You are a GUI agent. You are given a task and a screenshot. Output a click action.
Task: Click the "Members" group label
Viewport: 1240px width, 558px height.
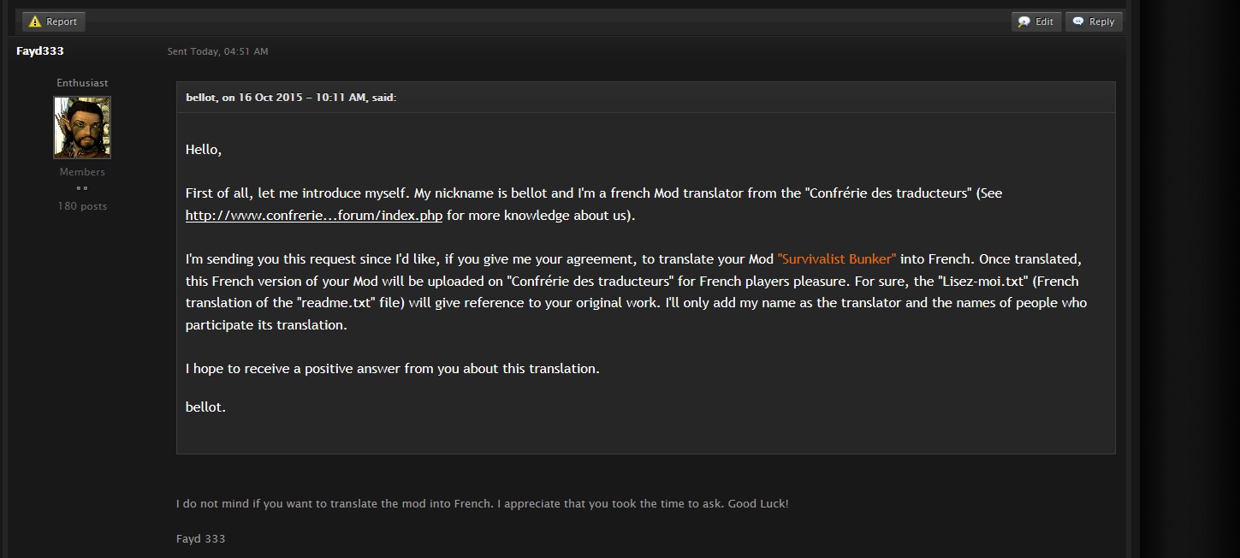(x=82, y=172)
